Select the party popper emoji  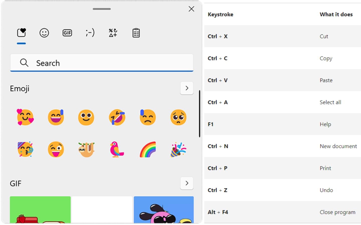click(x=178, y=149)
